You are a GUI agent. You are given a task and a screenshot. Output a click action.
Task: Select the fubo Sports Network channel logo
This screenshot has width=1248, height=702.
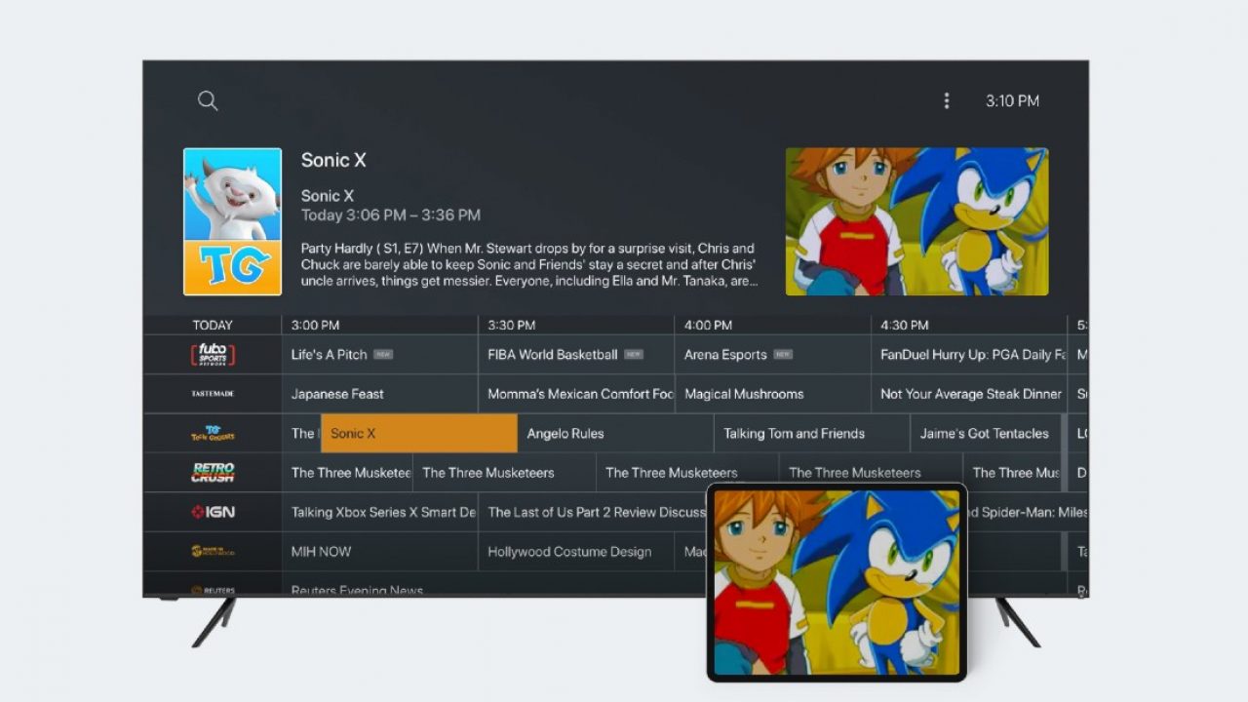tap(213, 355)
